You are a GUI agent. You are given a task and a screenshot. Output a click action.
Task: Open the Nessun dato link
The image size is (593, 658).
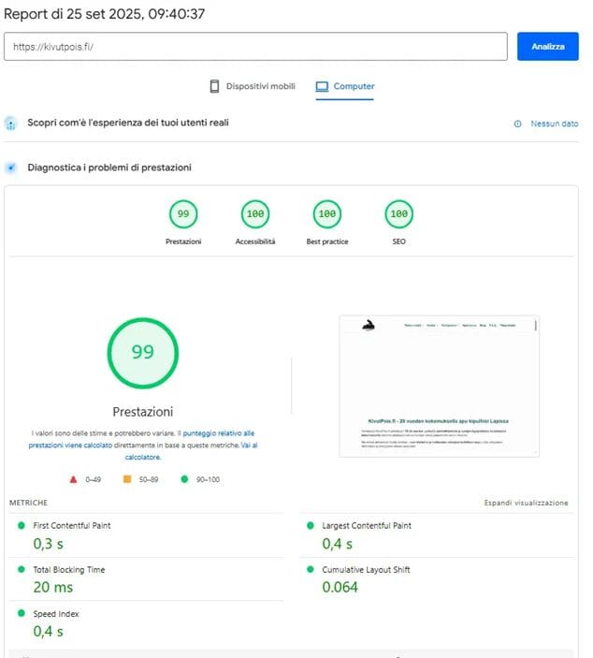click(555, 124)
